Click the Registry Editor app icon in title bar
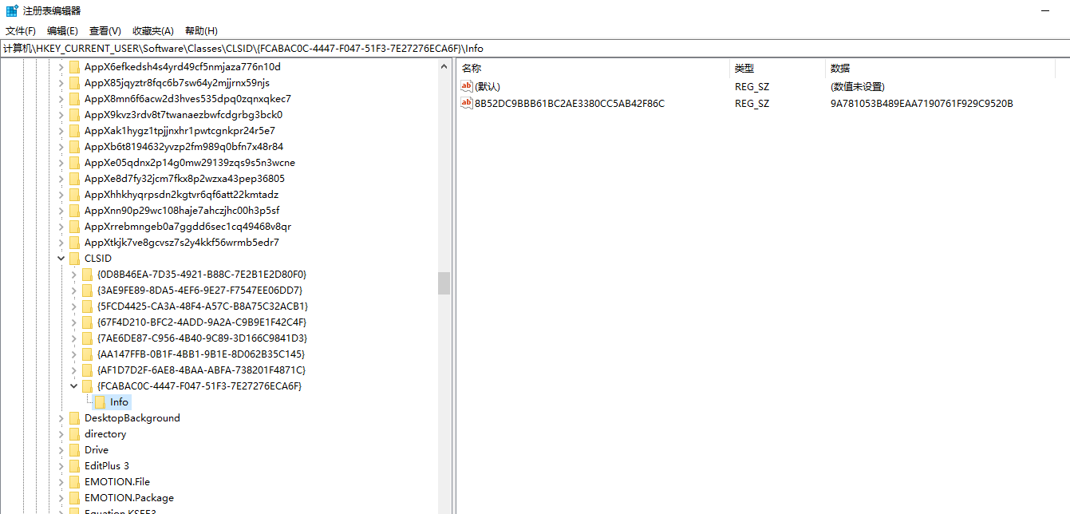This screenshot has height=514, width=1070. click(x=12, y=11)
